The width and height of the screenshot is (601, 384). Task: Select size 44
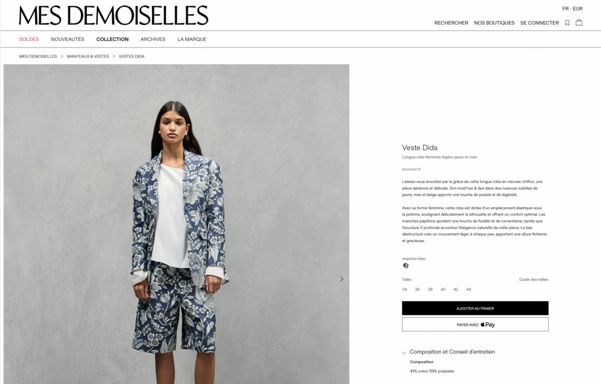click(468, 289)
